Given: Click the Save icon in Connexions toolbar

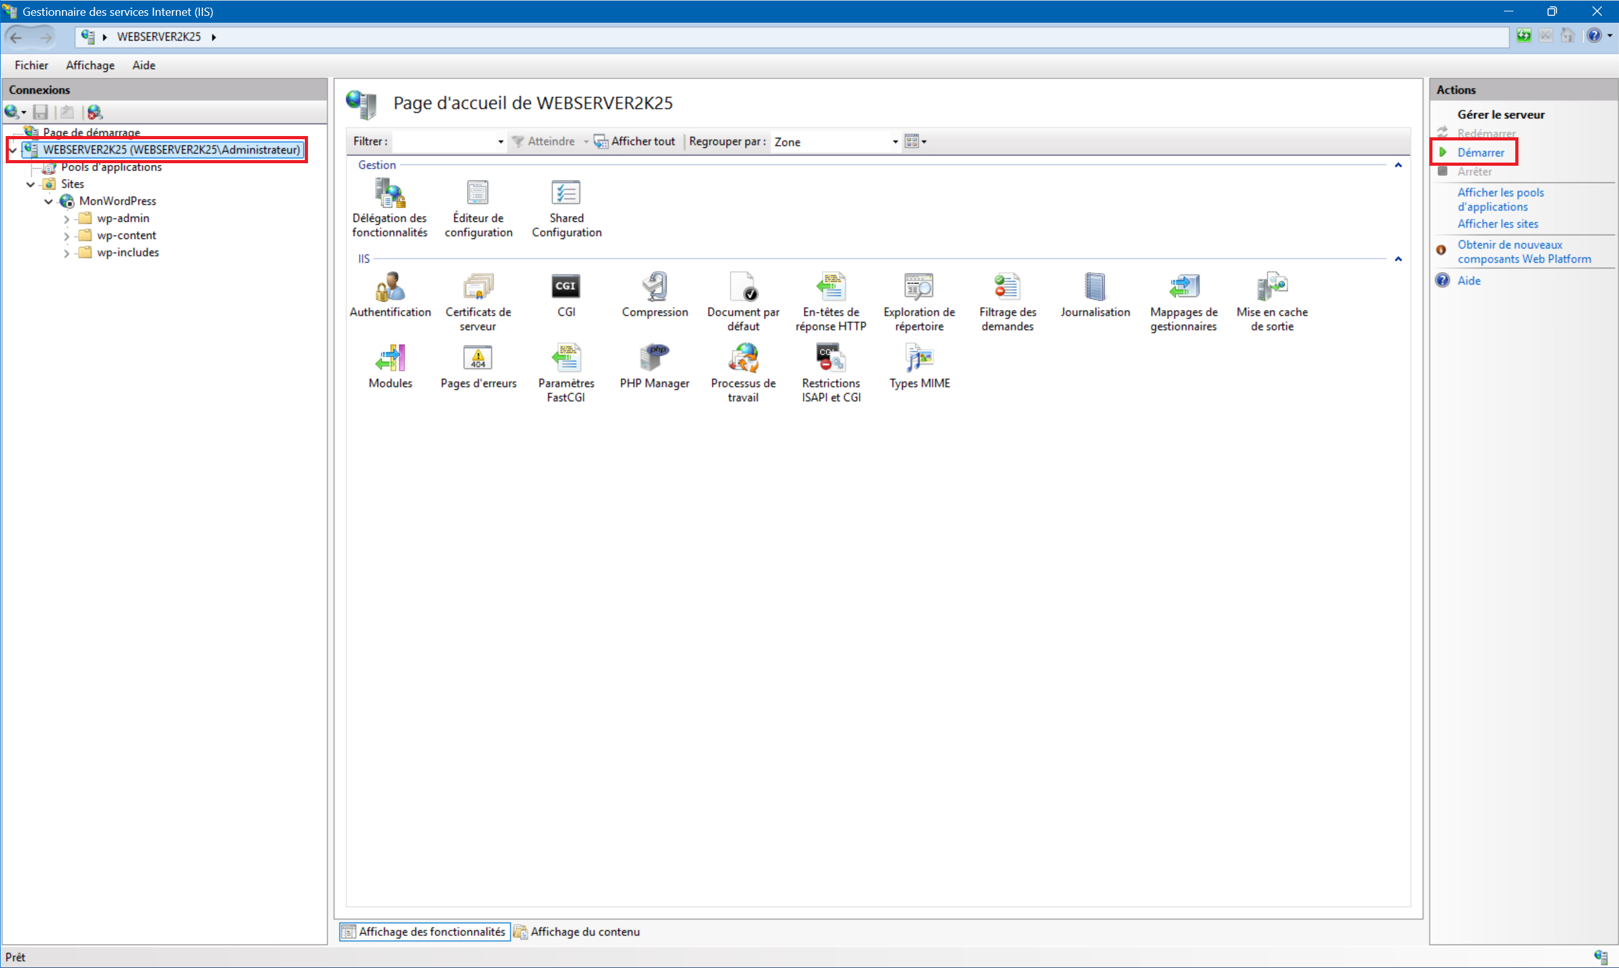Looking at the screenshot, I should pyautogui.click(x=40, y=112).
